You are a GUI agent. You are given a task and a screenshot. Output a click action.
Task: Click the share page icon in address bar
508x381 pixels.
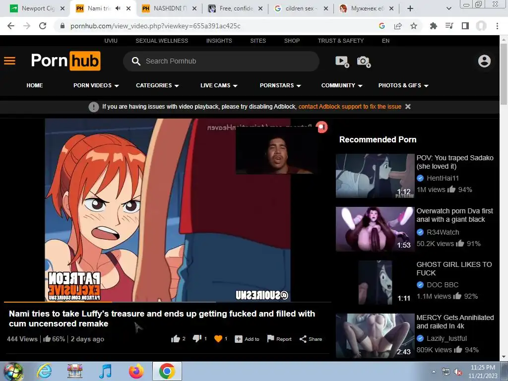point(398,26)
